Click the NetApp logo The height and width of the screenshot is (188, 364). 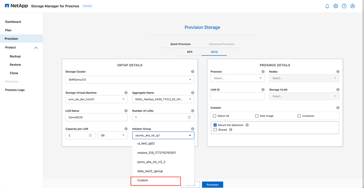(x=16, y=6)
